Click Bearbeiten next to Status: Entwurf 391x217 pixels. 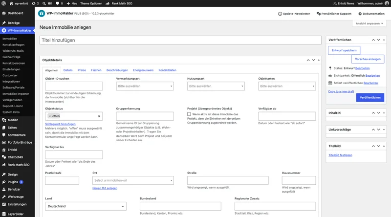point(362,68)
